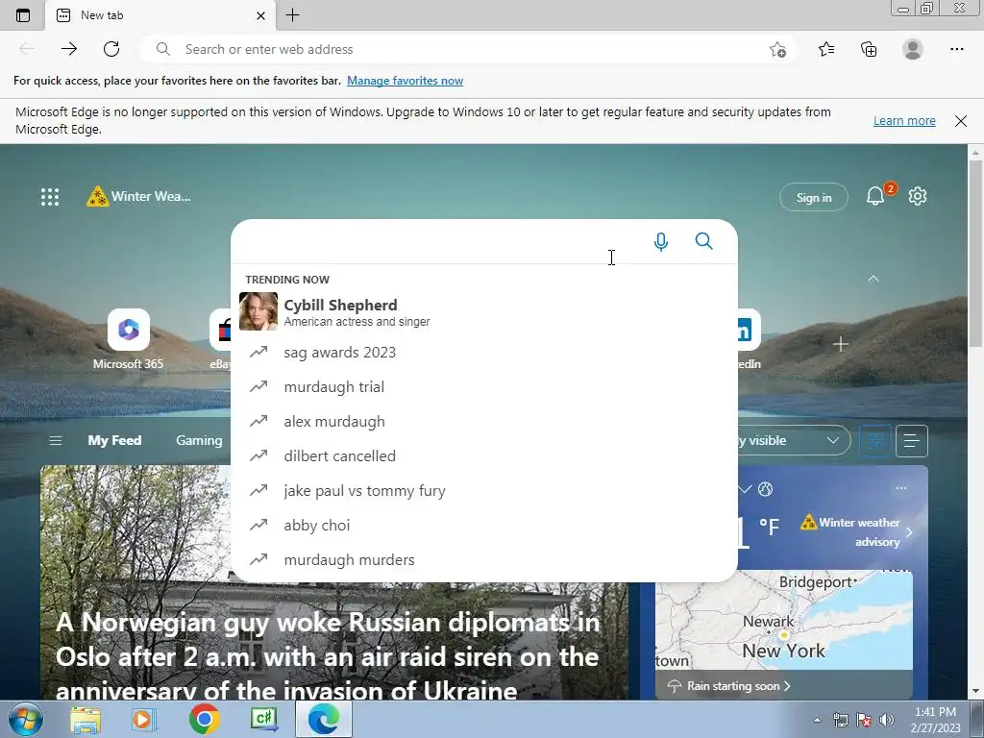Viewport: 984px width, 738px height.
Task: Open the Windows Start button
Action: [25, 719]
